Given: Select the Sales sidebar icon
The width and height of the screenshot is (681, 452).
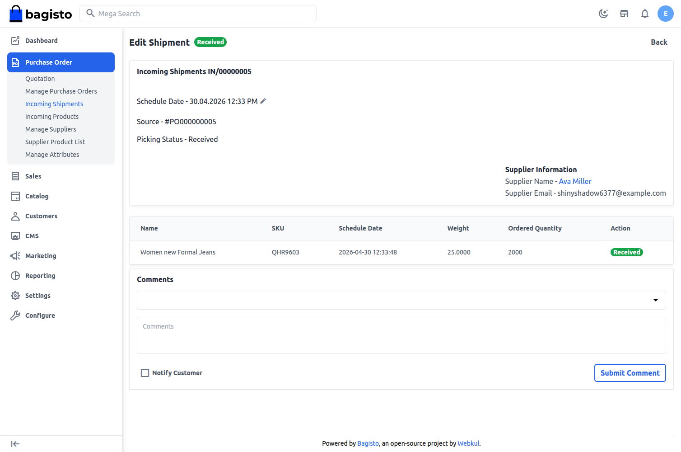Looking at the screenshot, I should tap(15, 176).
